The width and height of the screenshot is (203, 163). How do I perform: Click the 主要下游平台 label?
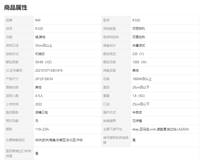113,129
